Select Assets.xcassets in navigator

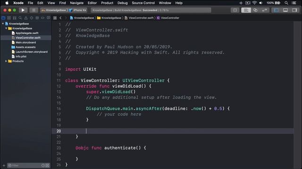26,47
